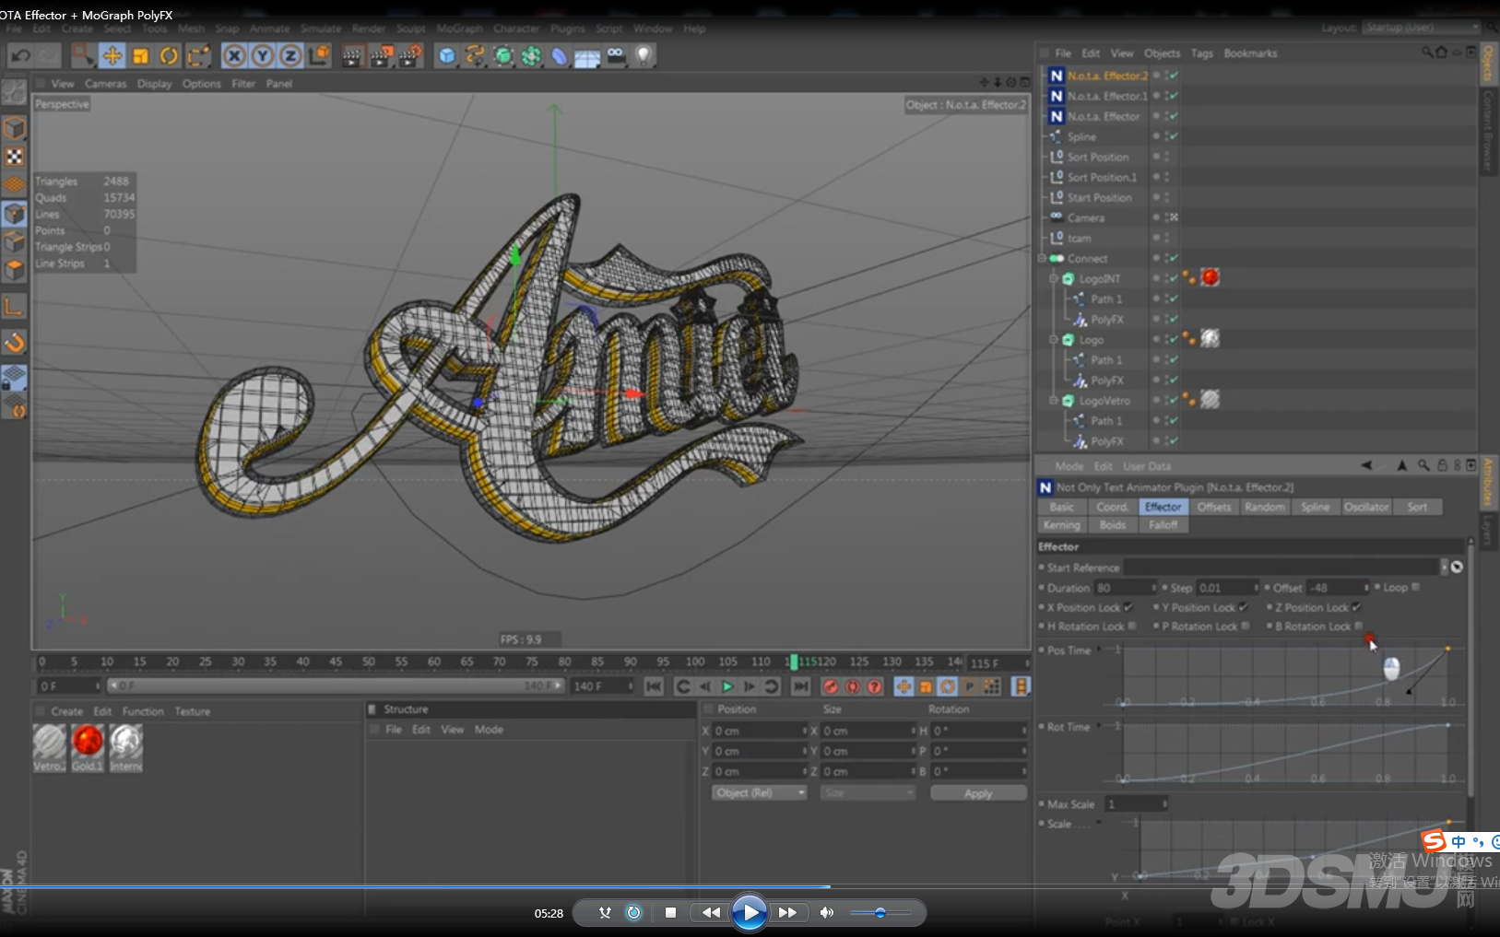Open Edit Render Settings icon

(x=409, y=56)
